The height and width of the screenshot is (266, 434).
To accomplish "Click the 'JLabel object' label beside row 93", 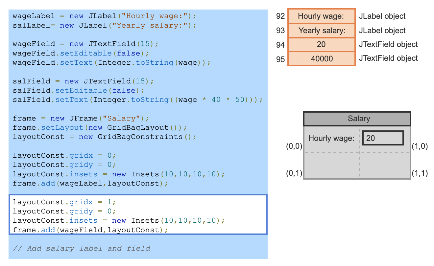I will (382, 31).
